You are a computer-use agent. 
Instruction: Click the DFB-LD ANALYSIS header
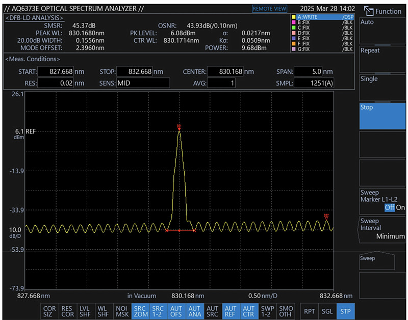point(34,18)
